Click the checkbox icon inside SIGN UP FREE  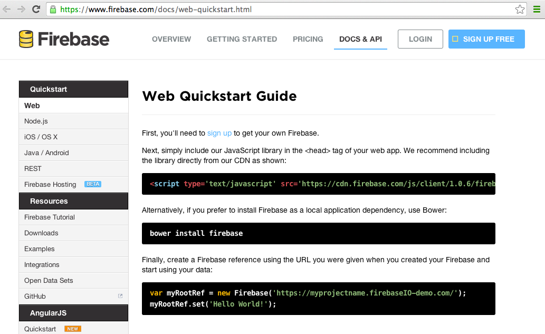tap(455, 39)
